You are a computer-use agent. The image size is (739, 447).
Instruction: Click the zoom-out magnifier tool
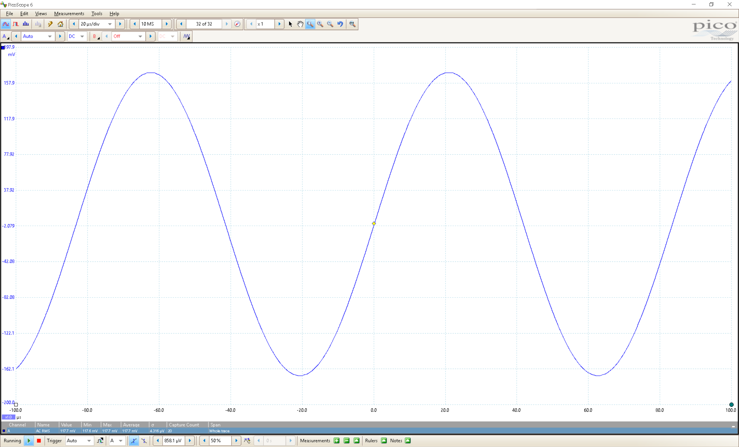330,24
